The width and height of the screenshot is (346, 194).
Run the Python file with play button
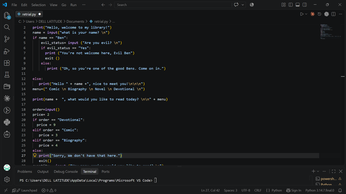tap(302, 14)
